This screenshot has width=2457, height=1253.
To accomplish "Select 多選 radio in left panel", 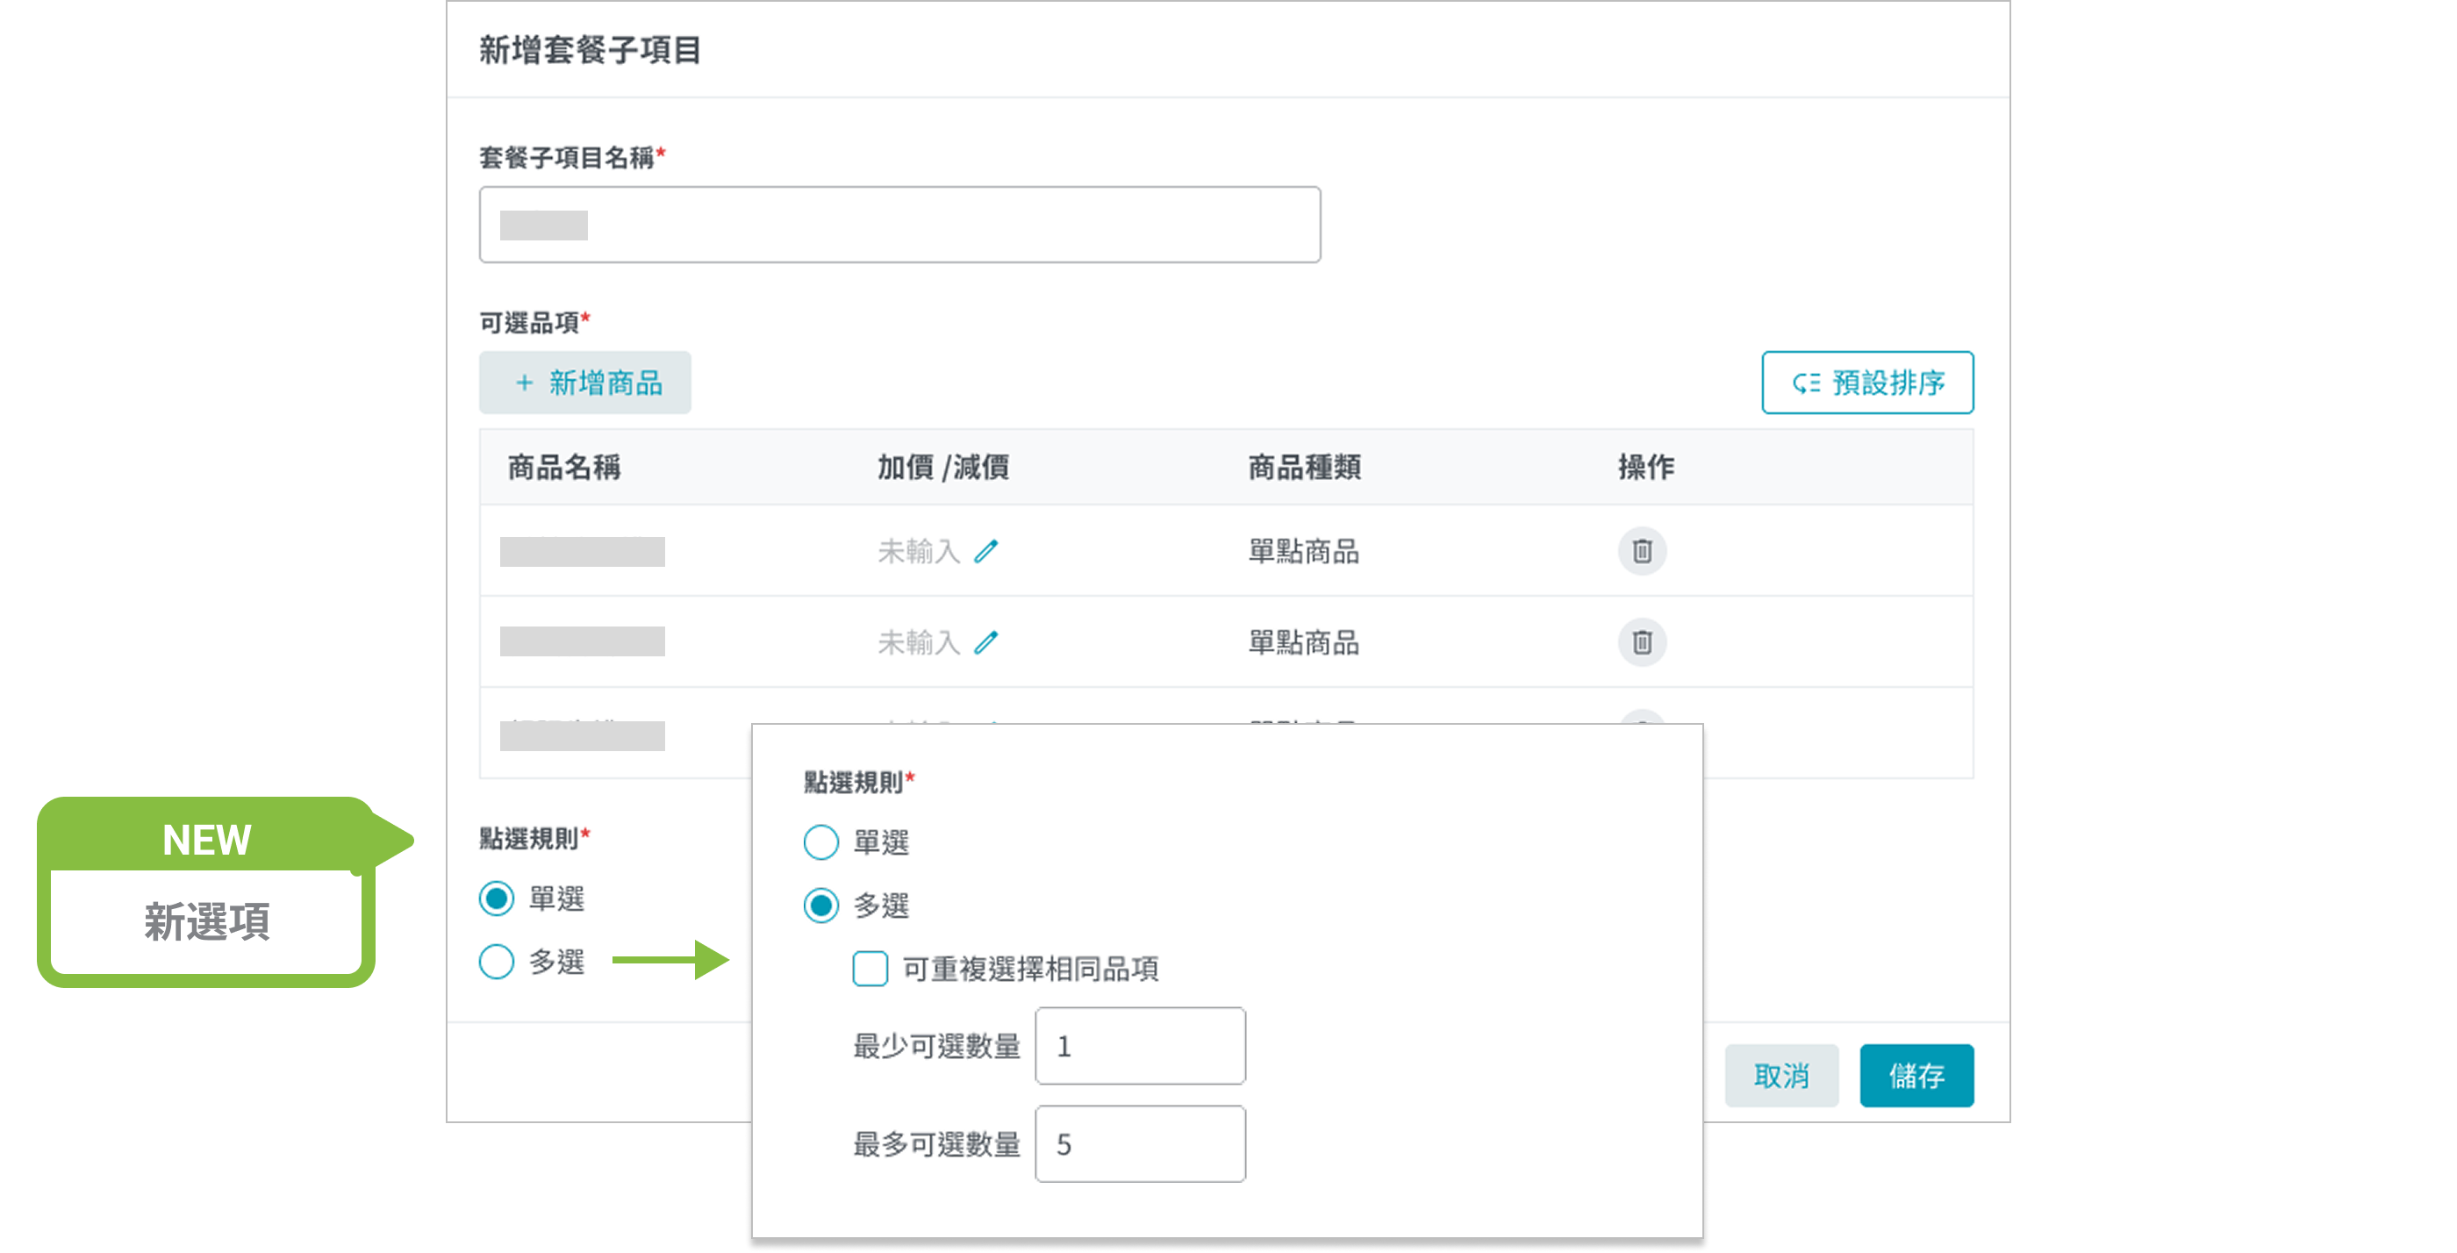I will click(497, 960).
